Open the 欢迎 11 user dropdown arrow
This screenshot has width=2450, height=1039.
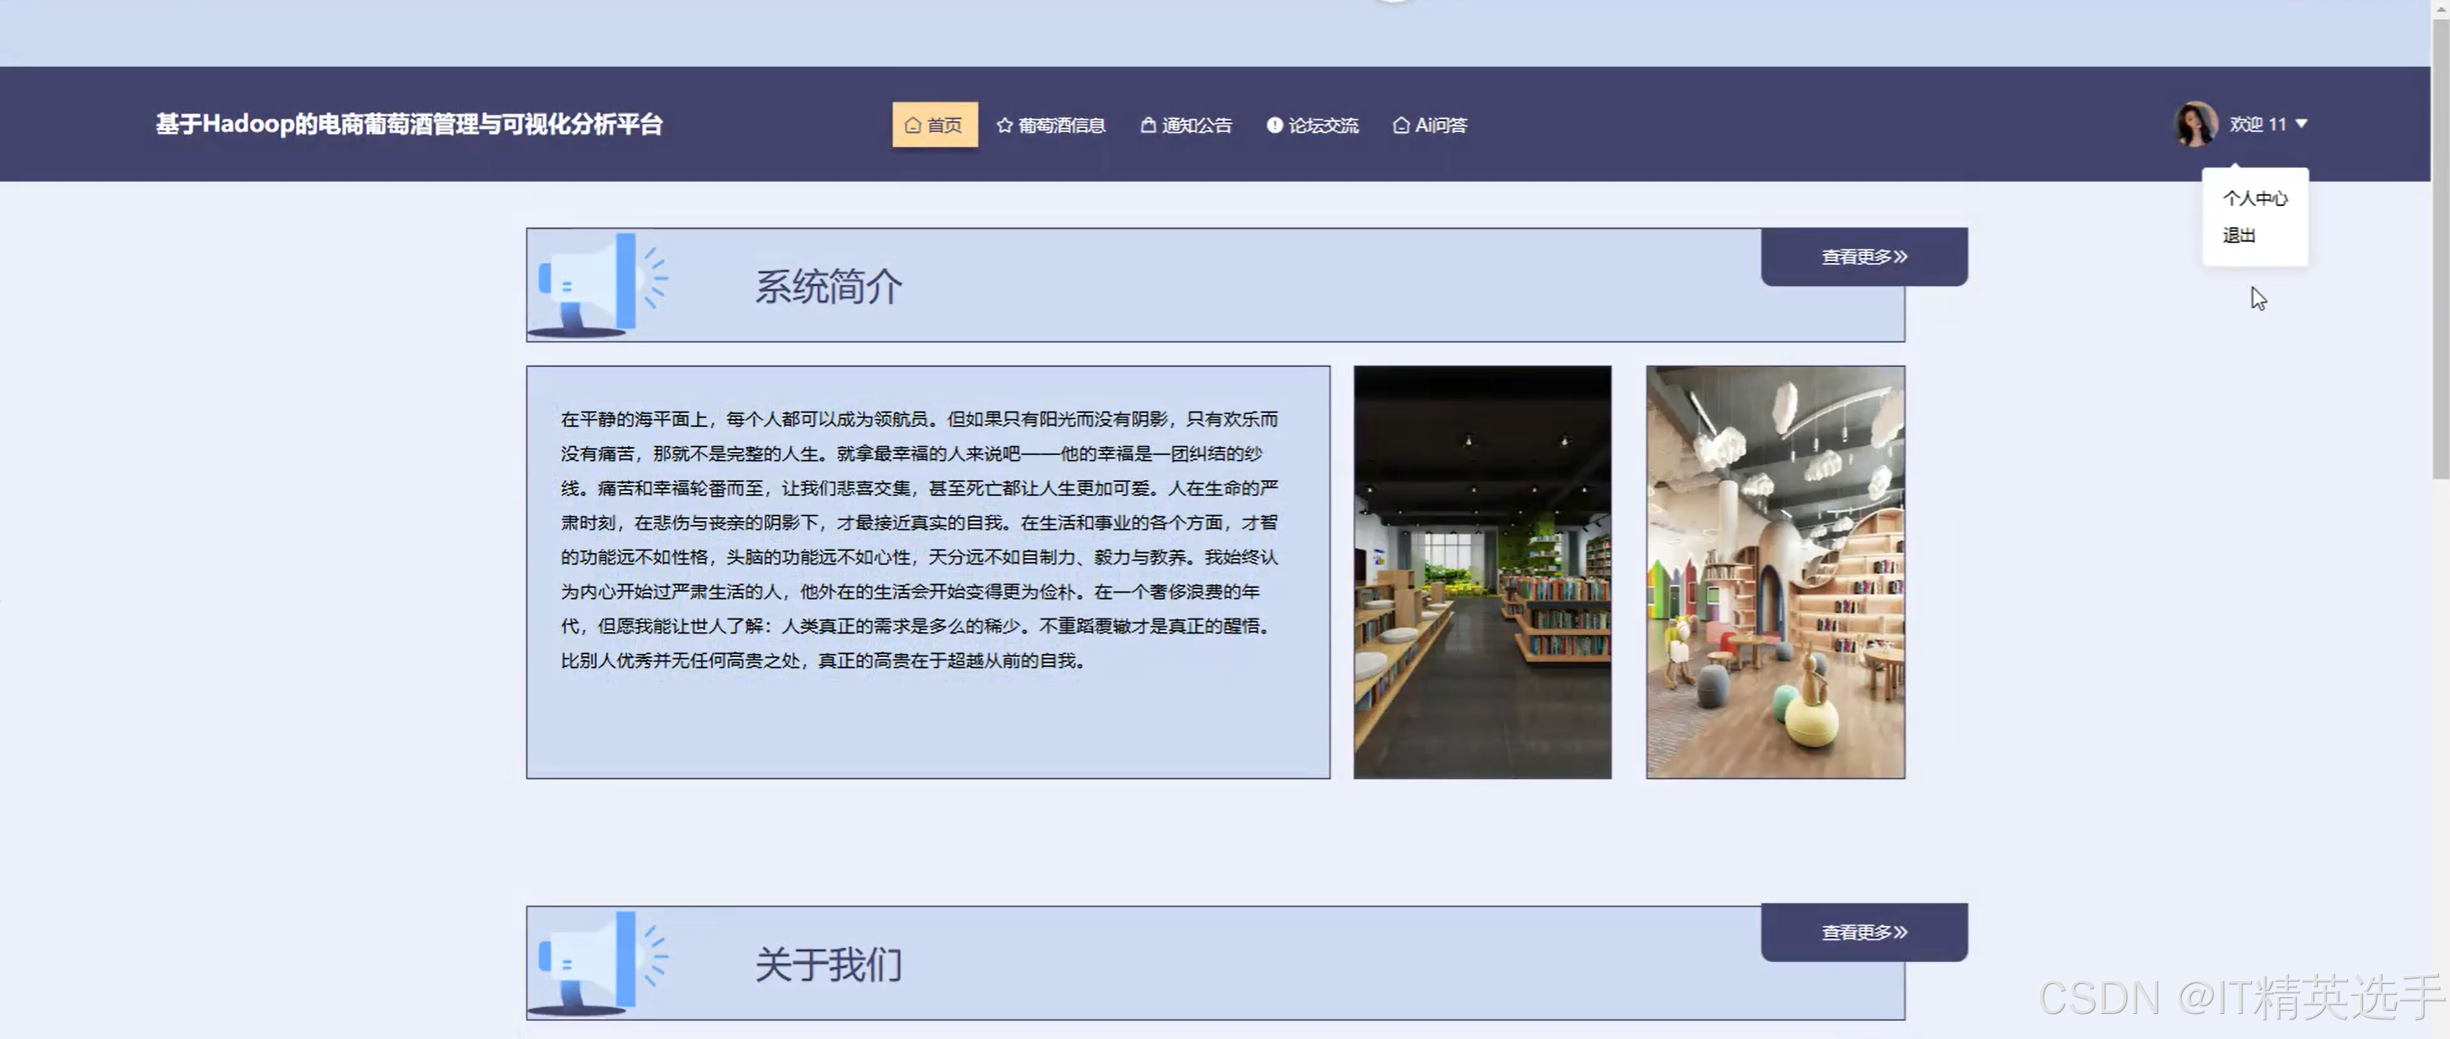pos(2301,123)
